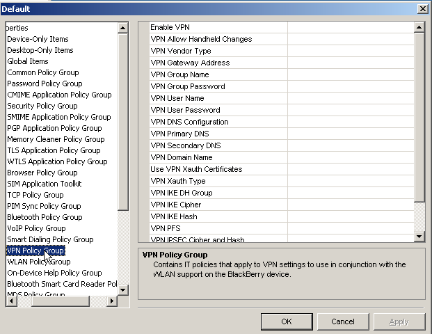
Task: Select WLAN Policy Group
Action: [x=39, y=262]
